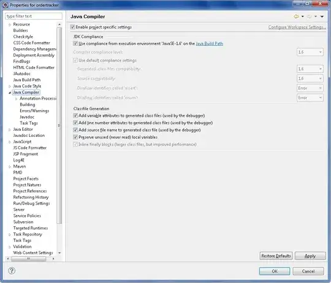Toggle Enable project specific settings
The width and height of the screenshot is (331, 283).
click(72, 27)
